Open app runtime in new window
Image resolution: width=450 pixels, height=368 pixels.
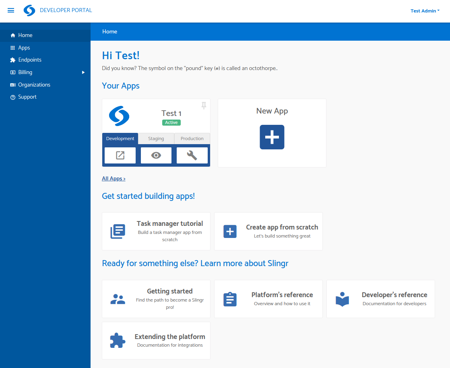coord(120,155)
